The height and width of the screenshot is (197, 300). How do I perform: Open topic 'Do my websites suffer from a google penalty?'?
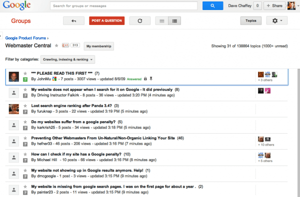[73, 122]
